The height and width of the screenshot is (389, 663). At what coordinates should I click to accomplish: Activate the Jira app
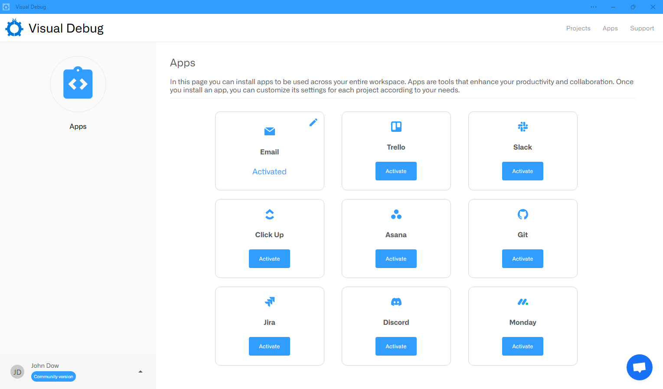(269, 346)
